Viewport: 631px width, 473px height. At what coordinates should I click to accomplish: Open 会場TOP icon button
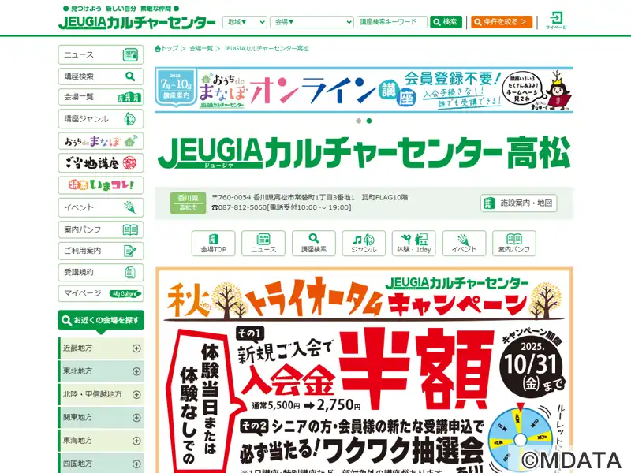tap(213, 244)
